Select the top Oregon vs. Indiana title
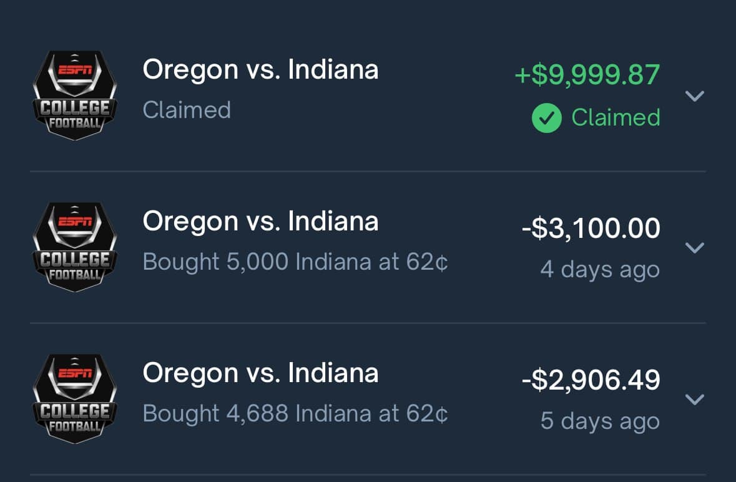 click(260, 69)
